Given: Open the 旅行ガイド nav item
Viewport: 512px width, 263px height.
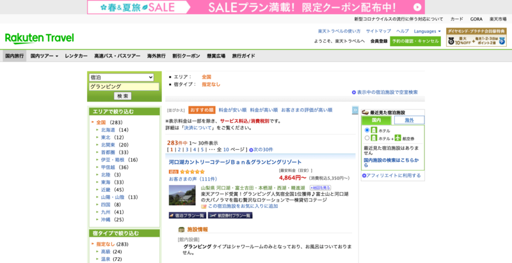Looking at the screenshot, I should pos(244,56).
